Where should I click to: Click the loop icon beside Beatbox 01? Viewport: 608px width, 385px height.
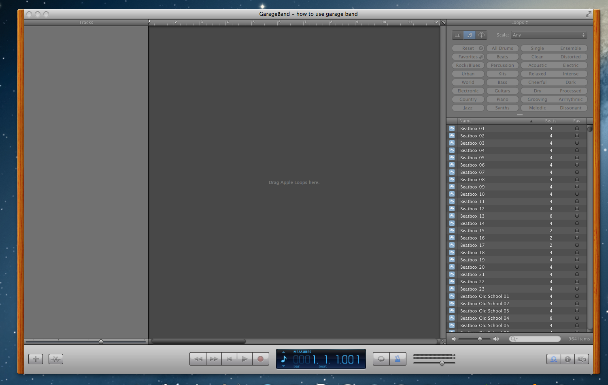[x=452, y=128]
